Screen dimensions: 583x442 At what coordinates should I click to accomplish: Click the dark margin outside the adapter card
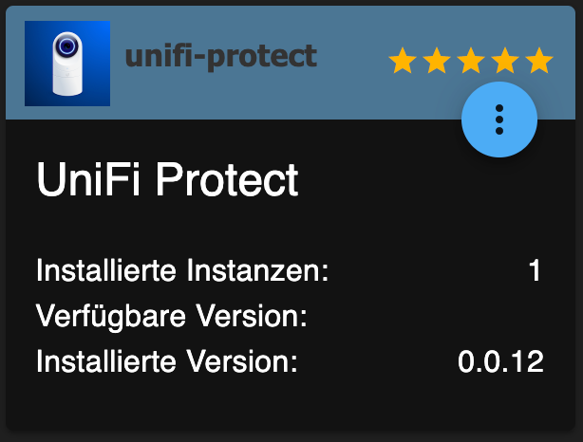[x=291, y=437]
